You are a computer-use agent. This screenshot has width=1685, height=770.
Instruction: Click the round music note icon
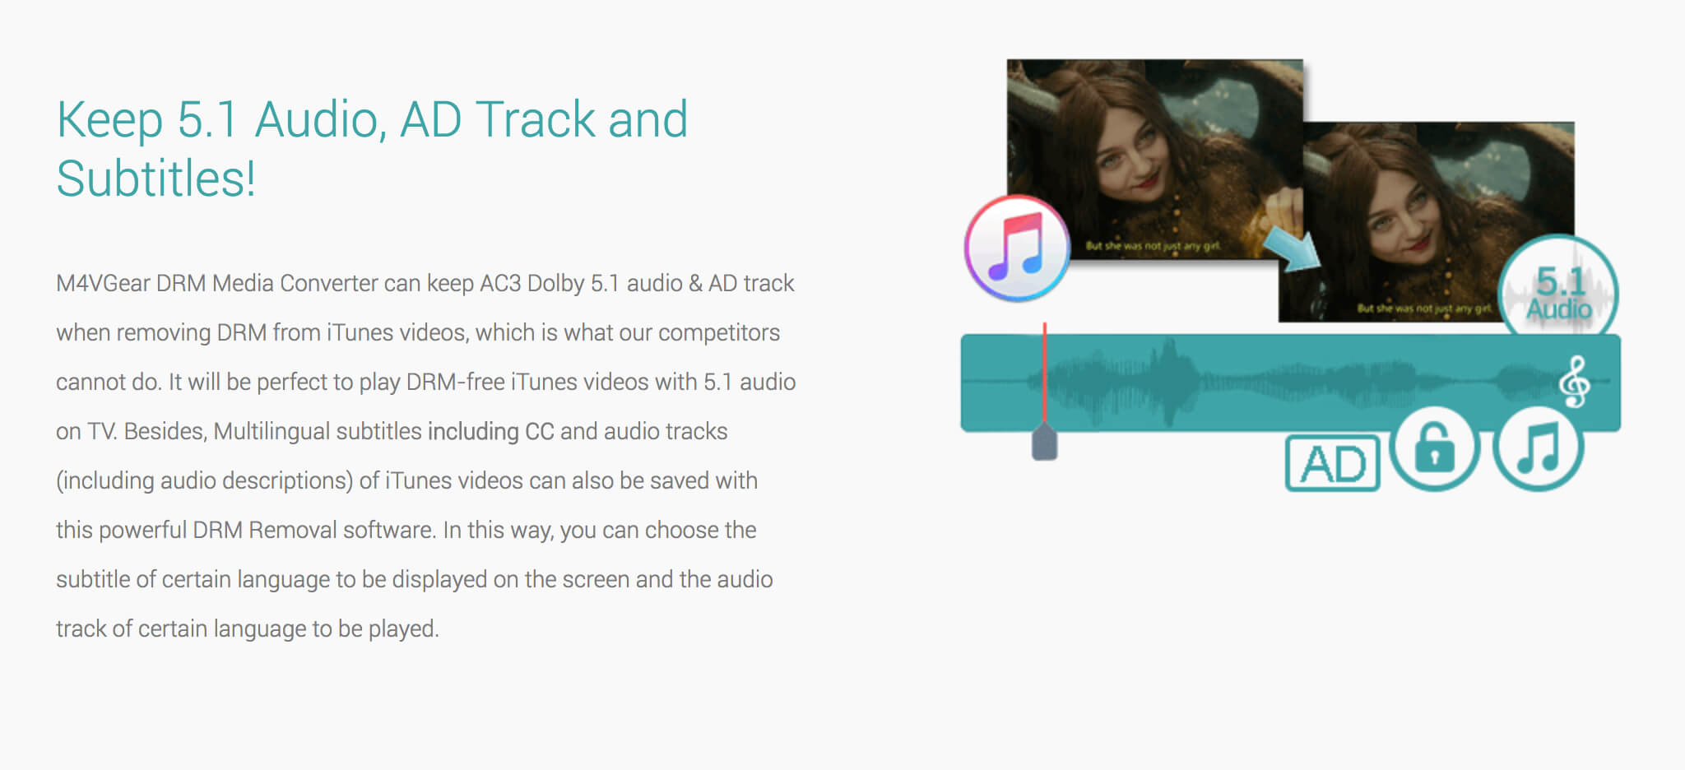(1538, 448)
